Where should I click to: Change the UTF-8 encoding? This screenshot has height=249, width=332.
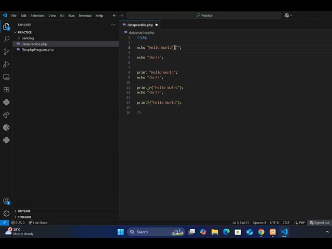274,223
